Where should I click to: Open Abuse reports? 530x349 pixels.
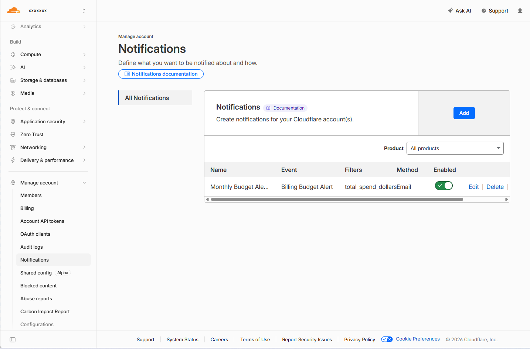point(36,299)
